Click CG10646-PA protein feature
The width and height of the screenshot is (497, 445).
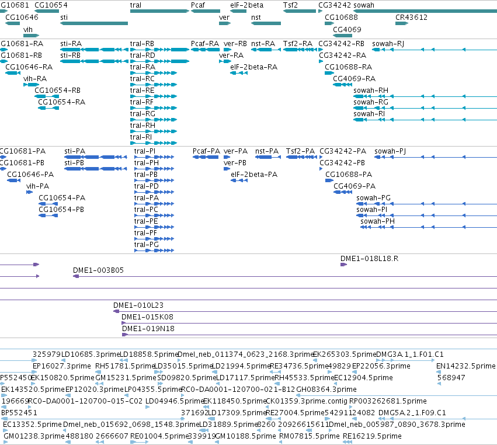[x=13, y=180]
